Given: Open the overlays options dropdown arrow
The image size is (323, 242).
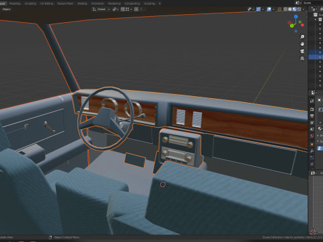Looking at the screenshot, I should [x=273, y=9].
